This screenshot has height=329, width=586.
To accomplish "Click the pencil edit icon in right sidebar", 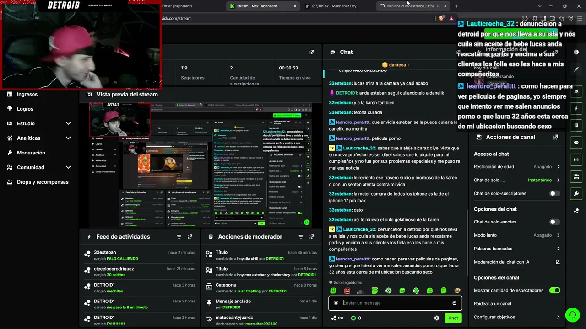I will [576, 69].
